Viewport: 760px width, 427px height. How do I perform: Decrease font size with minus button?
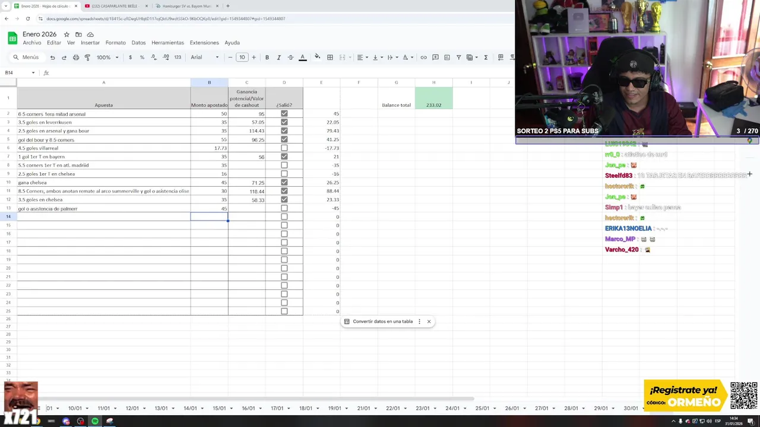pyautogui.click(x=230, y=58)
